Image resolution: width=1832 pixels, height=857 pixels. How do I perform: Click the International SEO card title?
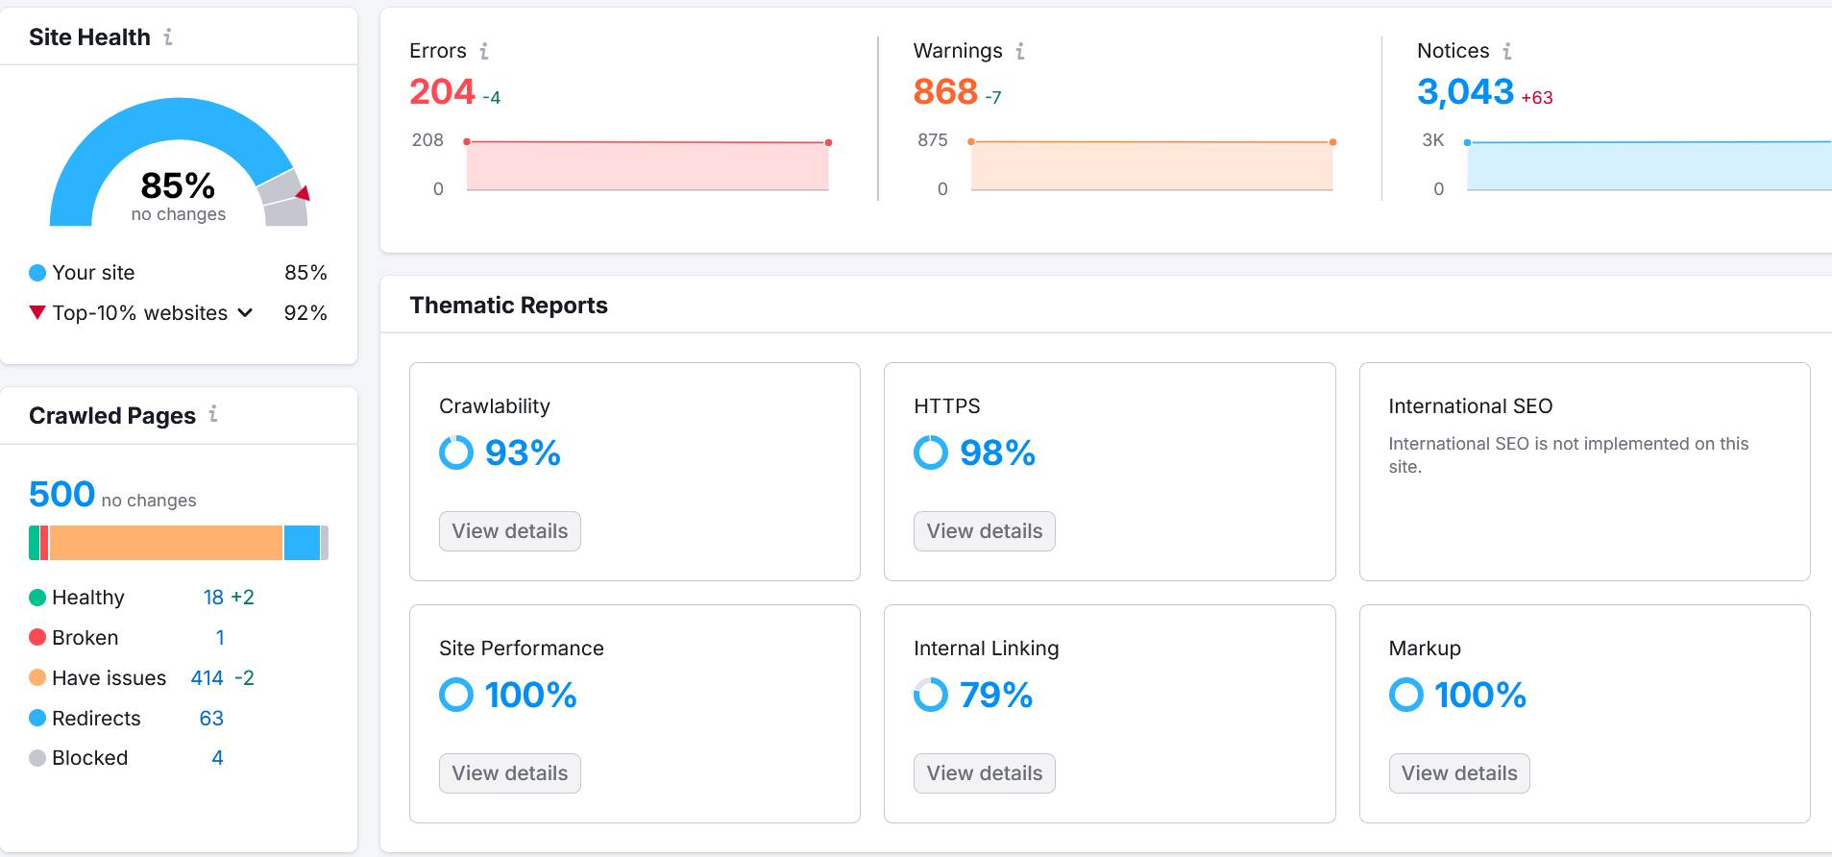pos(1471,406)
